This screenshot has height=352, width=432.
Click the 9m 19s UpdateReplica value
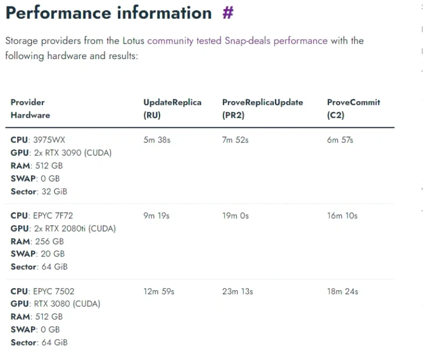[156, 215]
